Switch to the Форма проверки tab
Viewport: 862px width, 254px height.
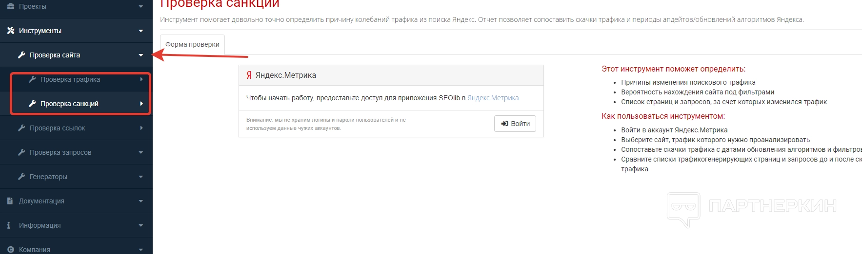(x=192, y=44)
